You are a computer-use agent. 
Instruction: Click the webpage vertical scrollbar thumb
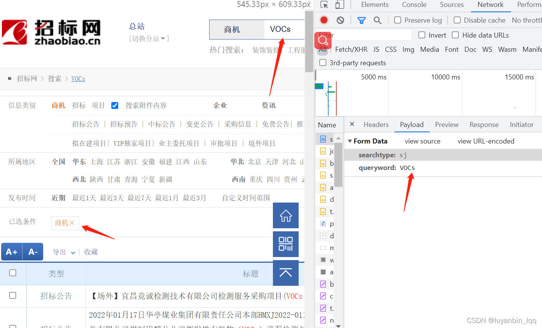point(309,41)
